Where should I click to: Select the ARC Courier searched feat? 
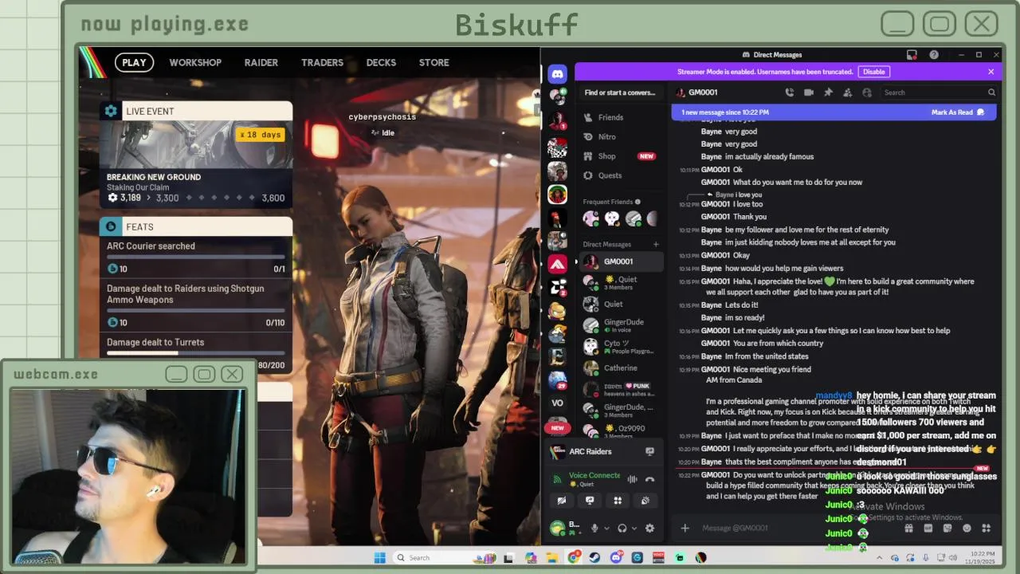(x=196, y=258)
